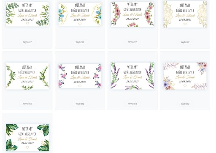Select the eucalyptus leaves welcome sign design
Screen dimensions: 216x153
[27, 14]
